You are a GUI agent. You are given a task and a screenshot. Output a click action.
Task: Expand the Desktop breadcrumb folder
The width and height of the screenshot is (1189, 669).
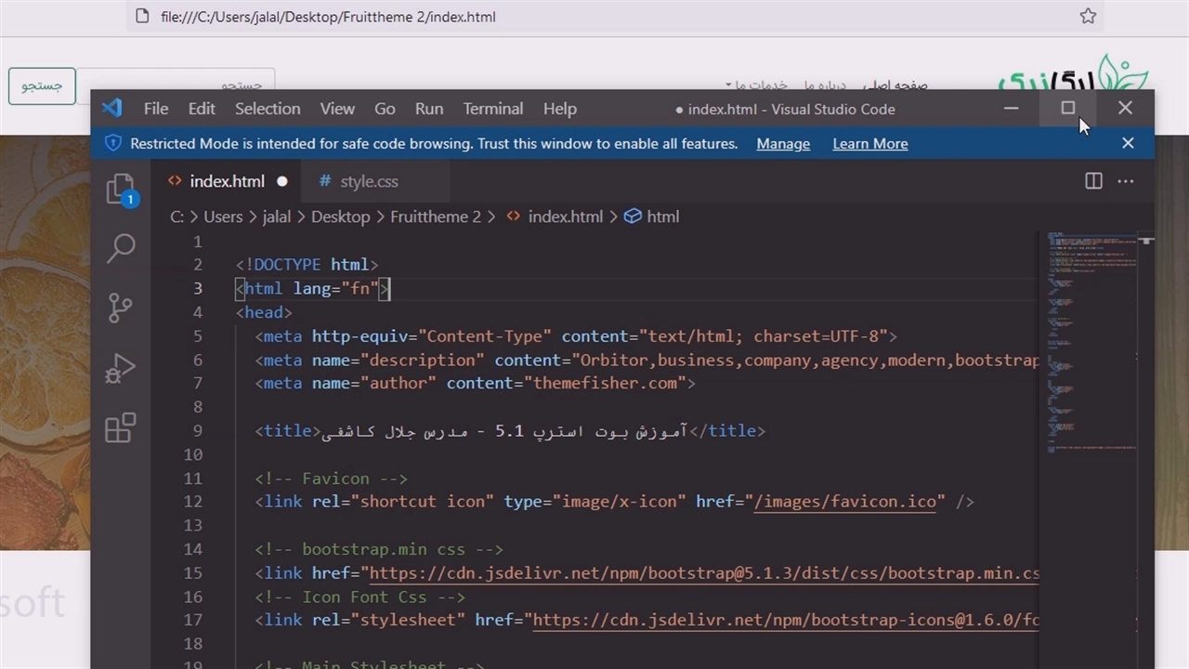click(340, 216)
